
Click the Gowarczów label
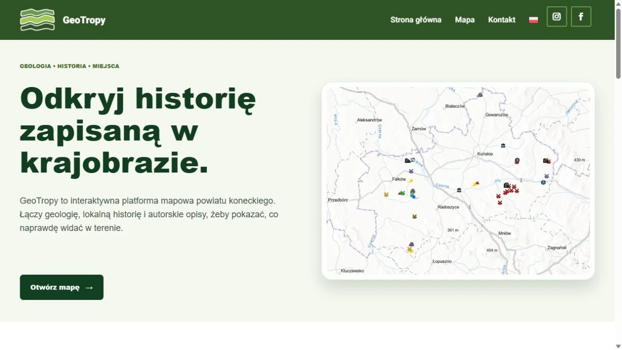pyautogui.click(x=496, y=115)
